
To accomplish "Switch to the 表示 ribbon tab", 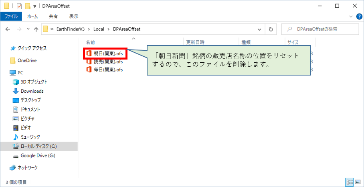I will coord(74,16).
